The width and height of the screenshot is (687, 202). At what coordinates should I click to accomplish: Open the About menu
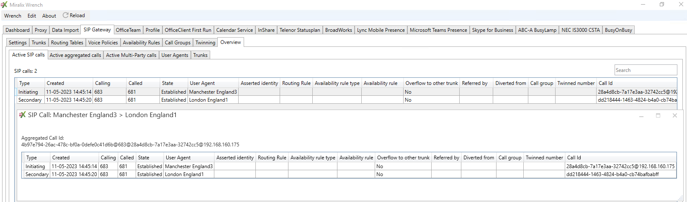[x=49, y=15]
